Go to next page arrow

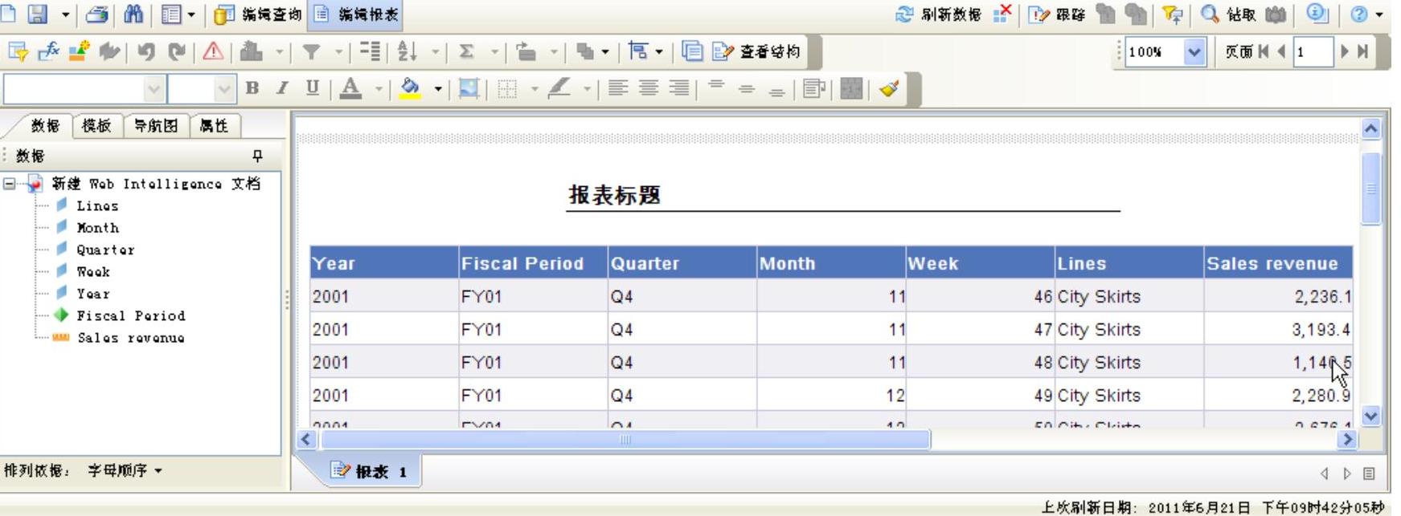click(x=1345, y=51)
